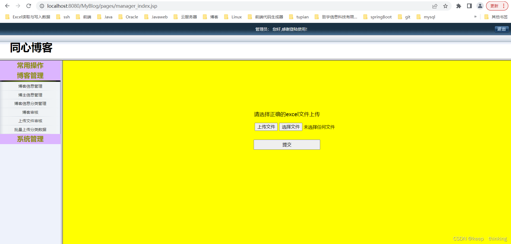The height and width of the screenshot is (244, 511).
Task: Open 博客信息分类管理 in the sidebar
Action: pos(30,104)
